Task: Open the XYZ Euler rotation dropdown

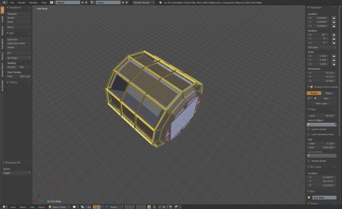Action: point(321,47)
